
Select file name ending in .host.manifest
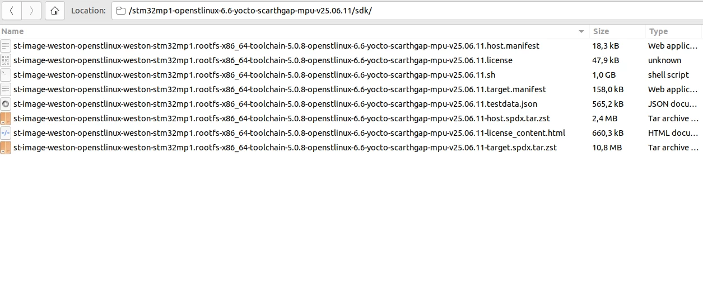(x=276, y=46)
